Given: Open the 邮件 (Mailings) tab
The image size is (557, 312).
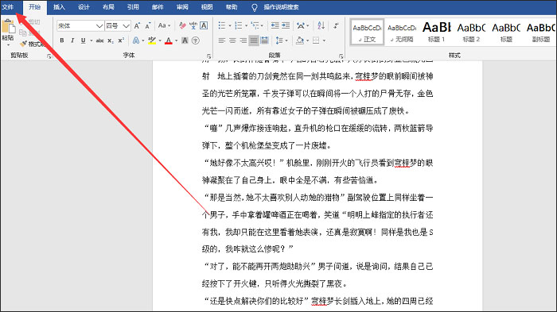Looking at the screenshot, I should (x=158, y=6).
